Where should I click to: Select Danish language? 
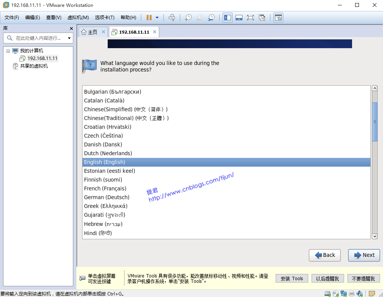click(226, 144)
